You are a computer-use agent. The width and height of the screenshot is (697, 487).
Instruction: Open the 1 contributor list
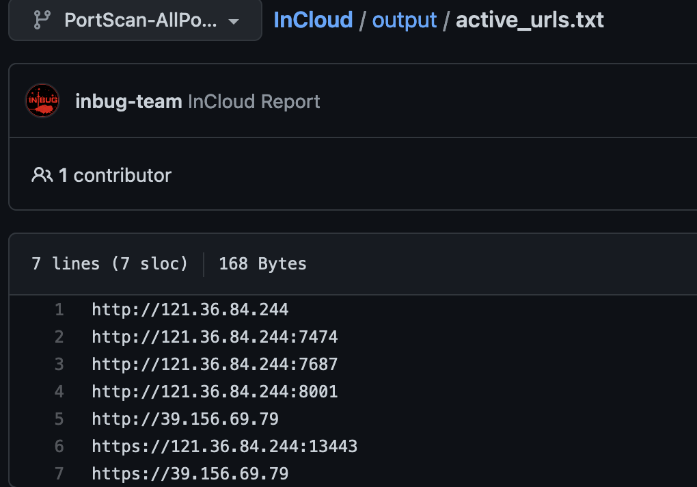tap(115, 175)
